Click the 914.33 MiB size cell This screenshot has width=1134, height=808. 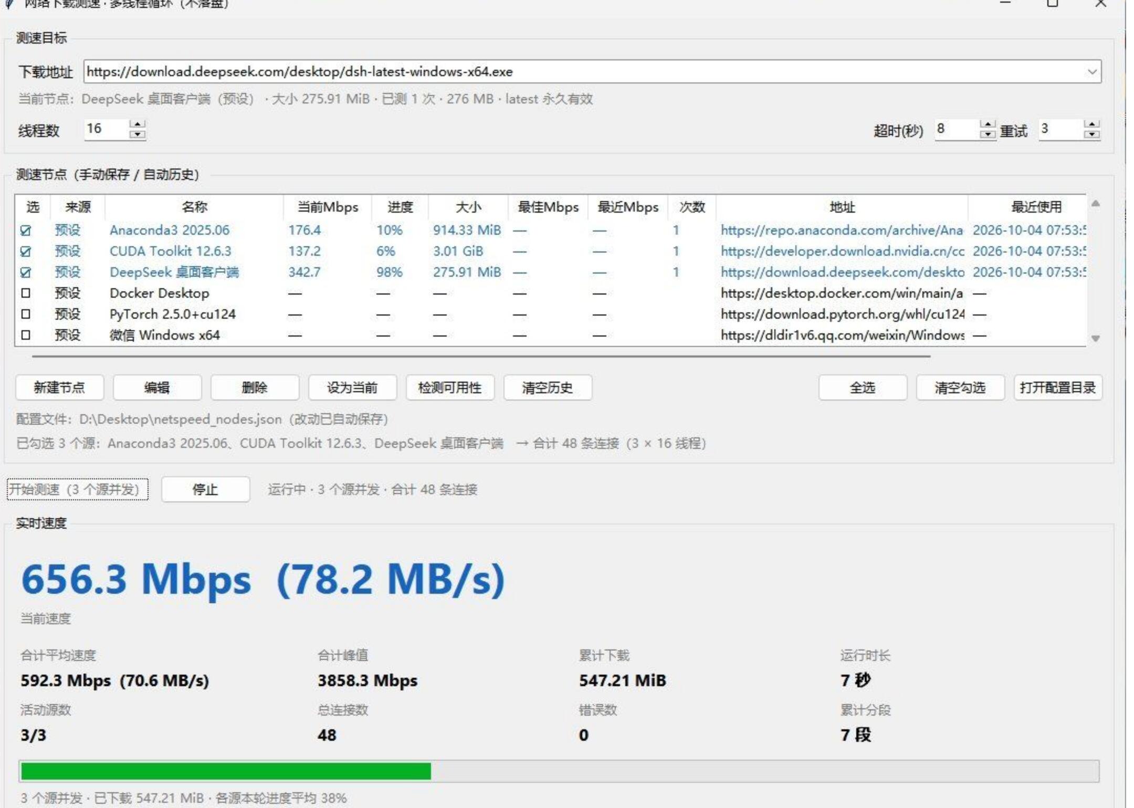(x=467, y=230)
